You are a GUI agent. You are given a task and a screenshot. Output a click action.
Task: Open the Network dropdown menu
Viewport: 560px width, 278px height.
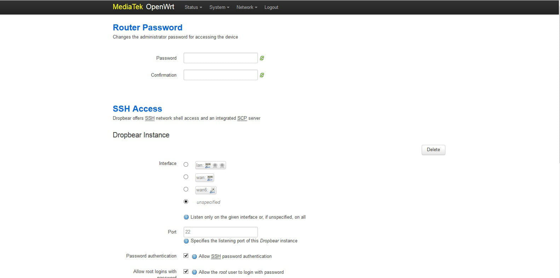point(247,7)
